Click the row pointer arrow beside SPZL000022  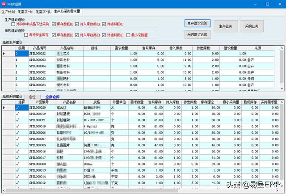pos(4,54)
